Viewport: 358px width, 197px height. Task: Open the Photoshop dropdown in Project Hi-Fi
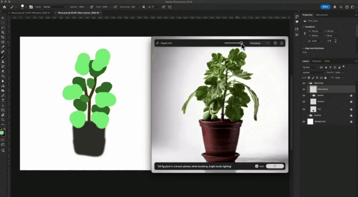coord(259,43)
